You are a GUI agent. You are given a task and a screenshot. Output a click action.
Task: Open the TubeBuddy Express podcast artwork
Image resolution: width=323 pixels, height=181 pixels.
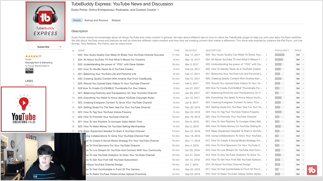[45, 21]
